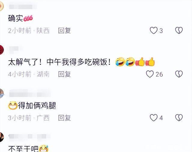Open dark red avatar of 太解气了 commenter
The height and width of the screenshot is (152, 192).
(1, 50)
